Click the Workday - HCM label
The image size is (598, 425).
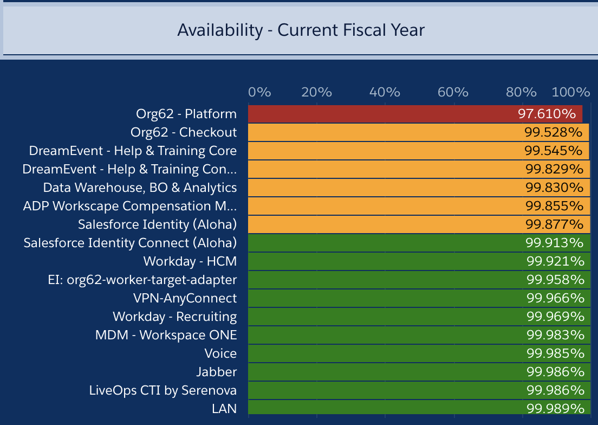pyautogui.click(x=190, y=261)
